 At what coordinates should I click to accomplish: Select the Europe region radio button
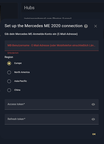9,63
